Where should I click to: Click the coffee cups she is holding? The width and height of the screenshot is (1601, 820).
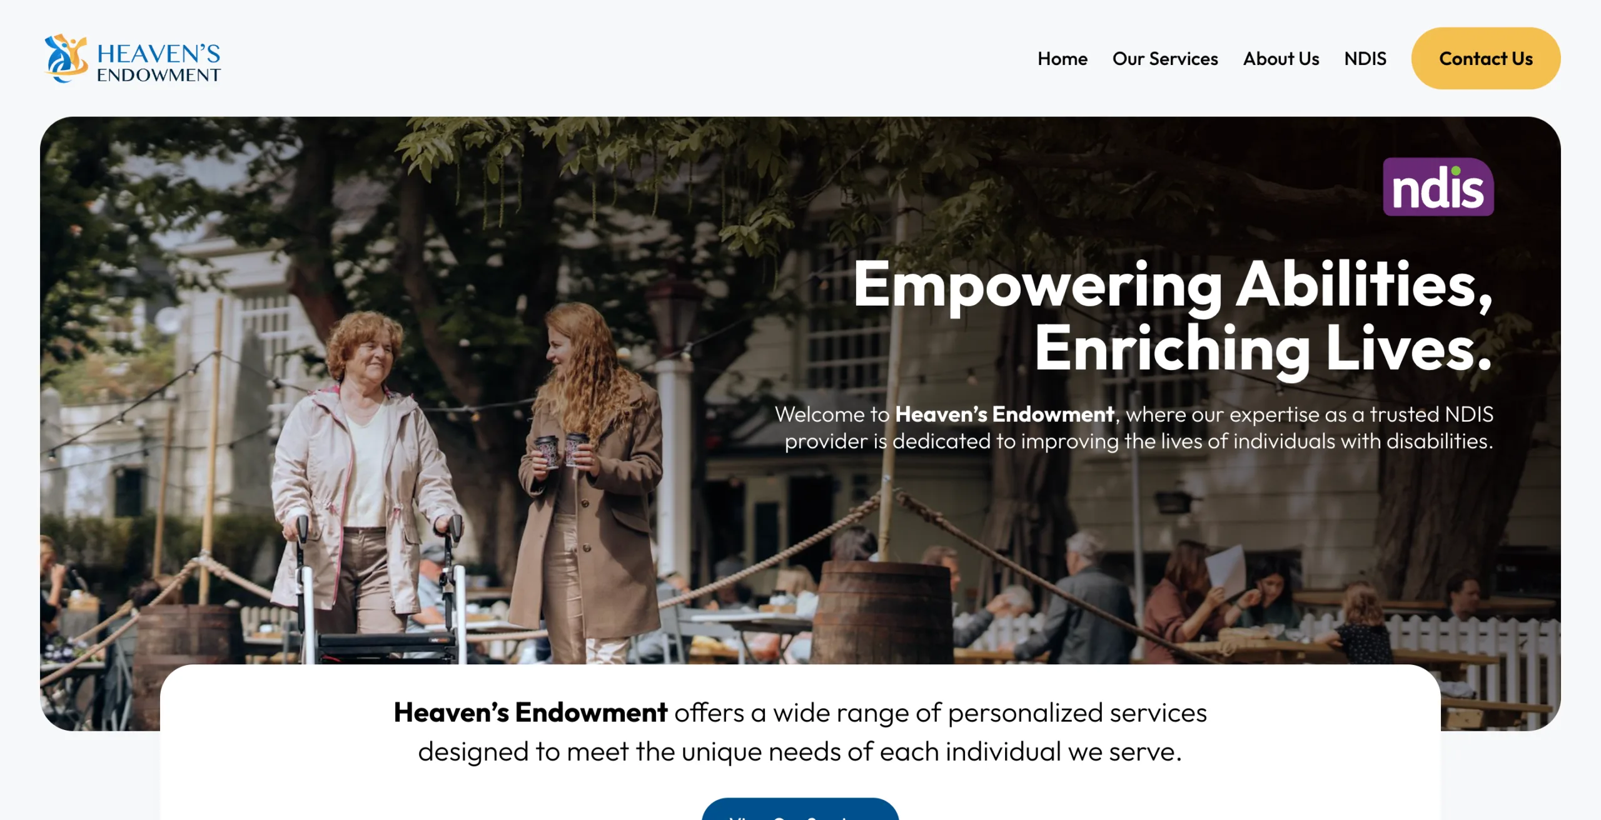point(561,450)
